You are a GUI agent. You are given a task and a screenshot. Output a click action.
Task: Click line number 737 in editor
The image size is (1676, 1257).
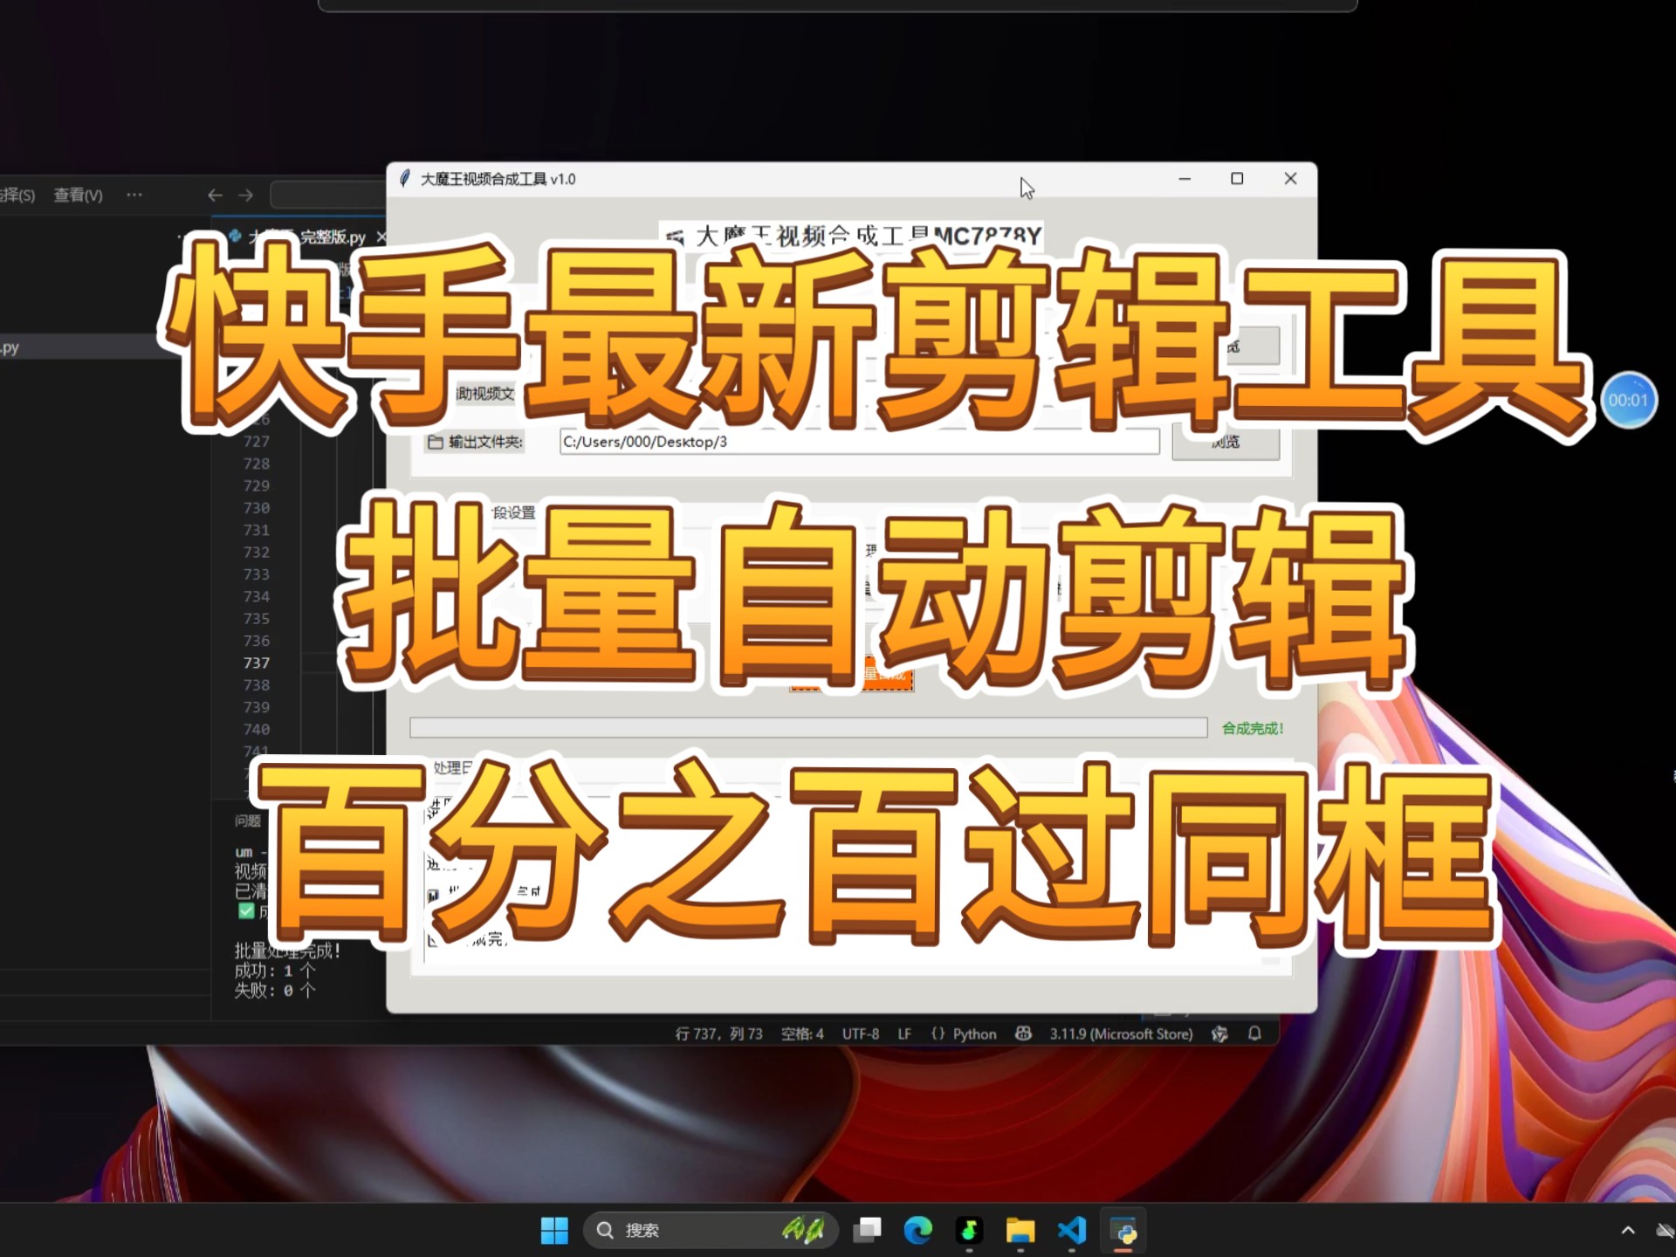click(x=257, y=663)
